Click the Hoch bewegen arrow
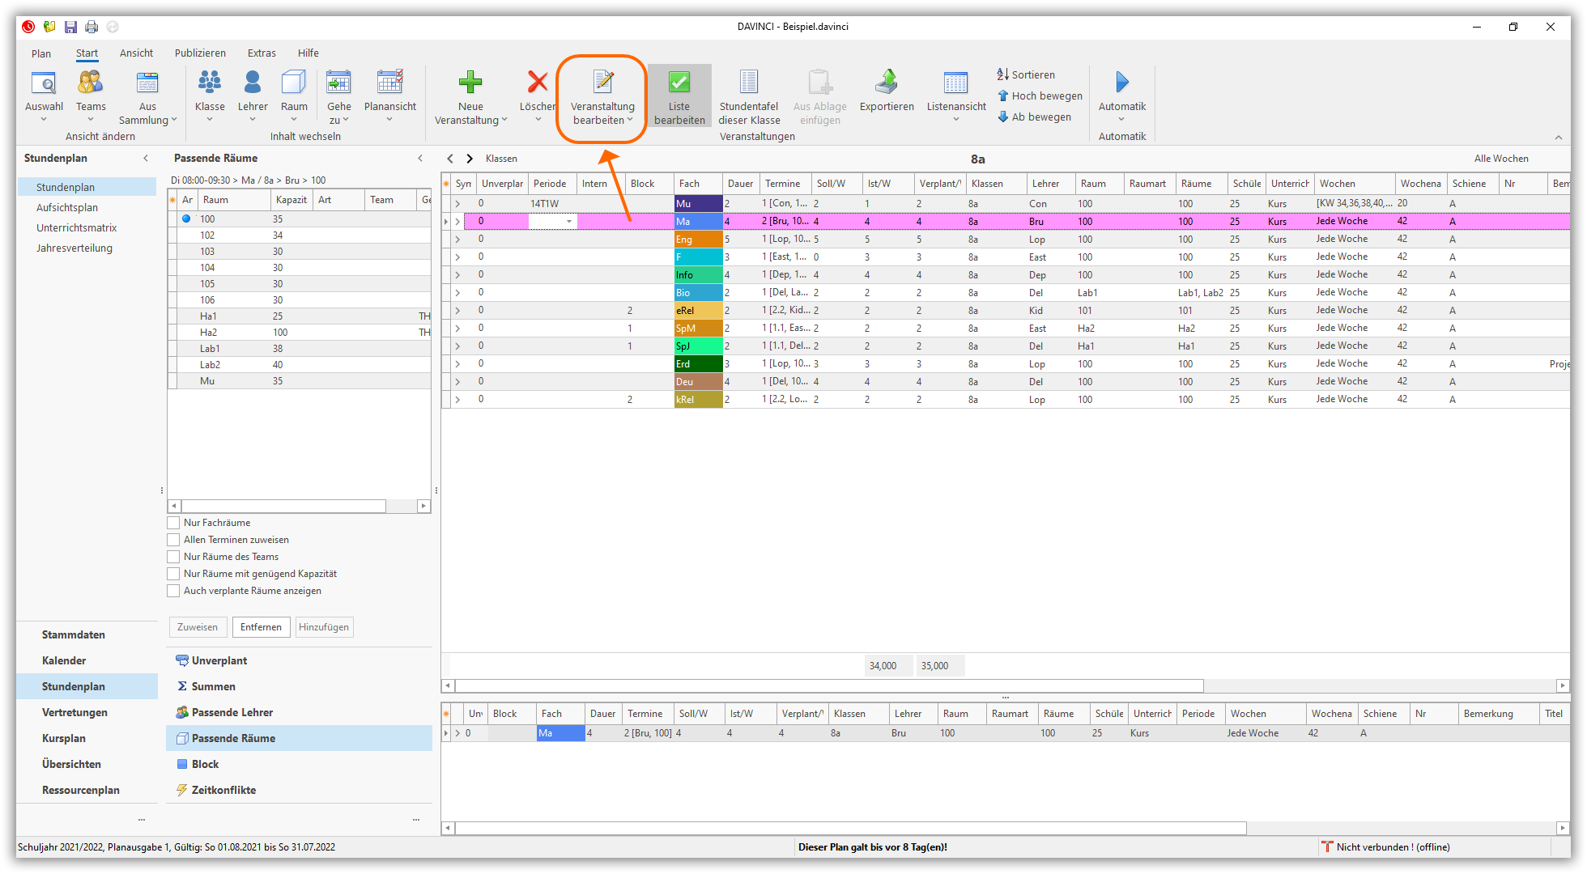 pos(1003,95)
